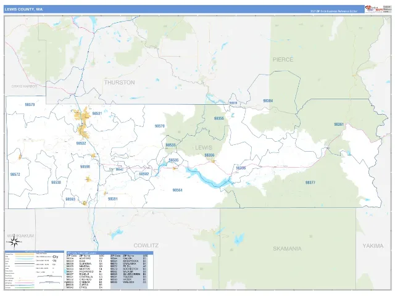The image size is (395, 296).
Task: Click the WAHKIAKUM county label
Action: click(x=20, y=236)
